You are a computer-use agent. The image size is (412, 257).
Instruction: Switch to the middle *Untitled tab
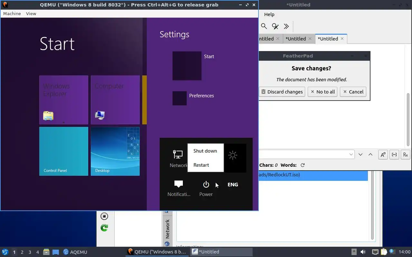[295, 39]
